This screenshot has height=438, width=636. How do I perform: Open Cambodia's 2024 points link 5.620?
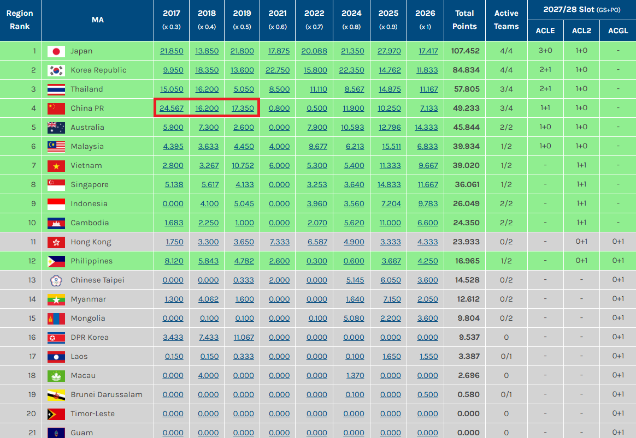tap(354, 223)
